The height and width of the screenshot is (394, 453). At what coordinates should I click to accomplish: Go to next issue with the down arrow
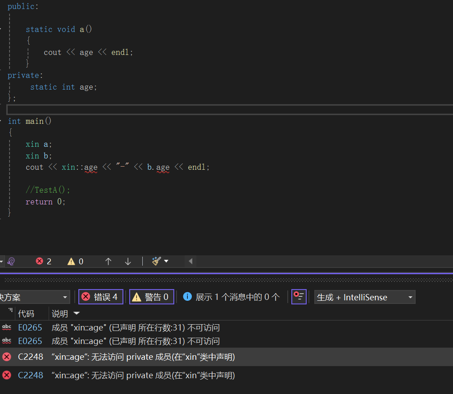click(x=128, y=262)
